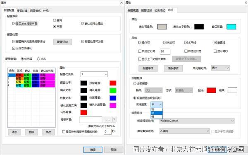Enable the 自适应行高 checkbox

point(140,51)
